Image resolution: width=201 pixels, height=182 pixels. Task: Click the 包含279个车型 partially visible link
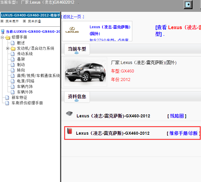(x=109, y=40)
